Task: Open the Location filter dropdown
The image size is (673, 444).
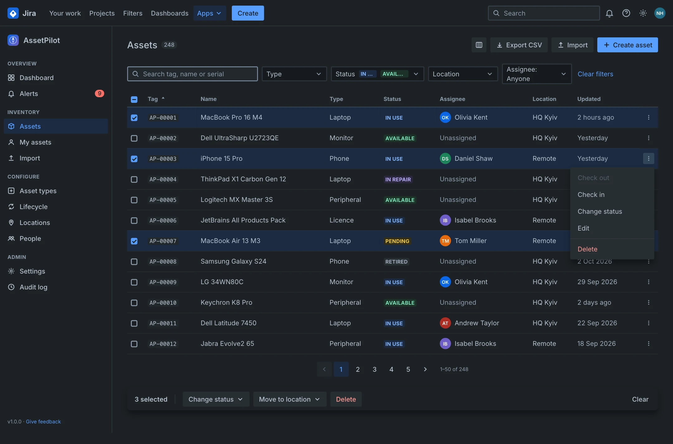Action: coord(463,74)
